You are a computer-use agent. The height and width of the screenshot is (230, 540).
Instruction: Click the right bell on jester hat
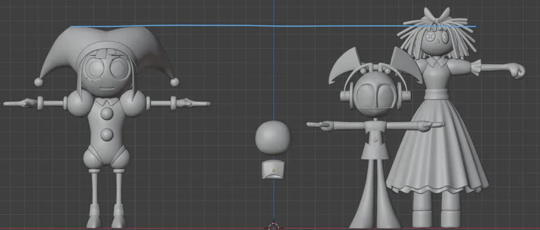175,82
